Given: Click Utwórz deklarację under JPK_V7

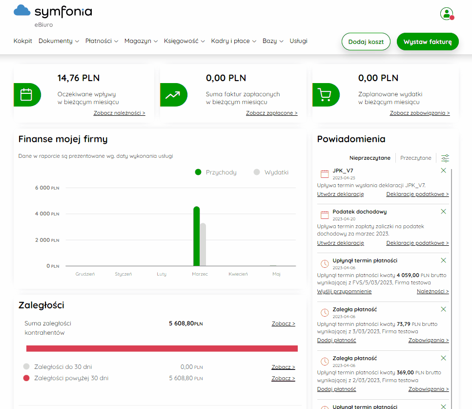Looking at the screenshot, I should pos(340,194).
